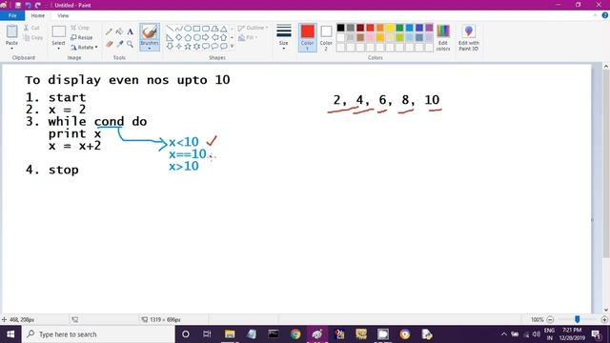This screenshot has width=610, height=343.
Task: Choose the Diamond shape
Action: (x=178, y=37)
